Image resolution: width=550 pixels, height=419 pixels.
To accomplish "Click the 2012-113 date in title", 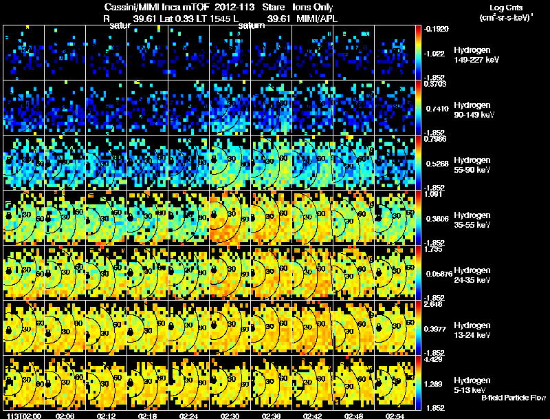I will pyautogui.click(x=233, y=7).
